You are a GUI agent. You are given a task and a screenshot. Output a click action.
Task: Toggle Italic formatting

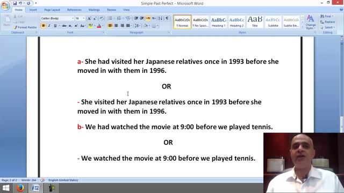(49, 26)
